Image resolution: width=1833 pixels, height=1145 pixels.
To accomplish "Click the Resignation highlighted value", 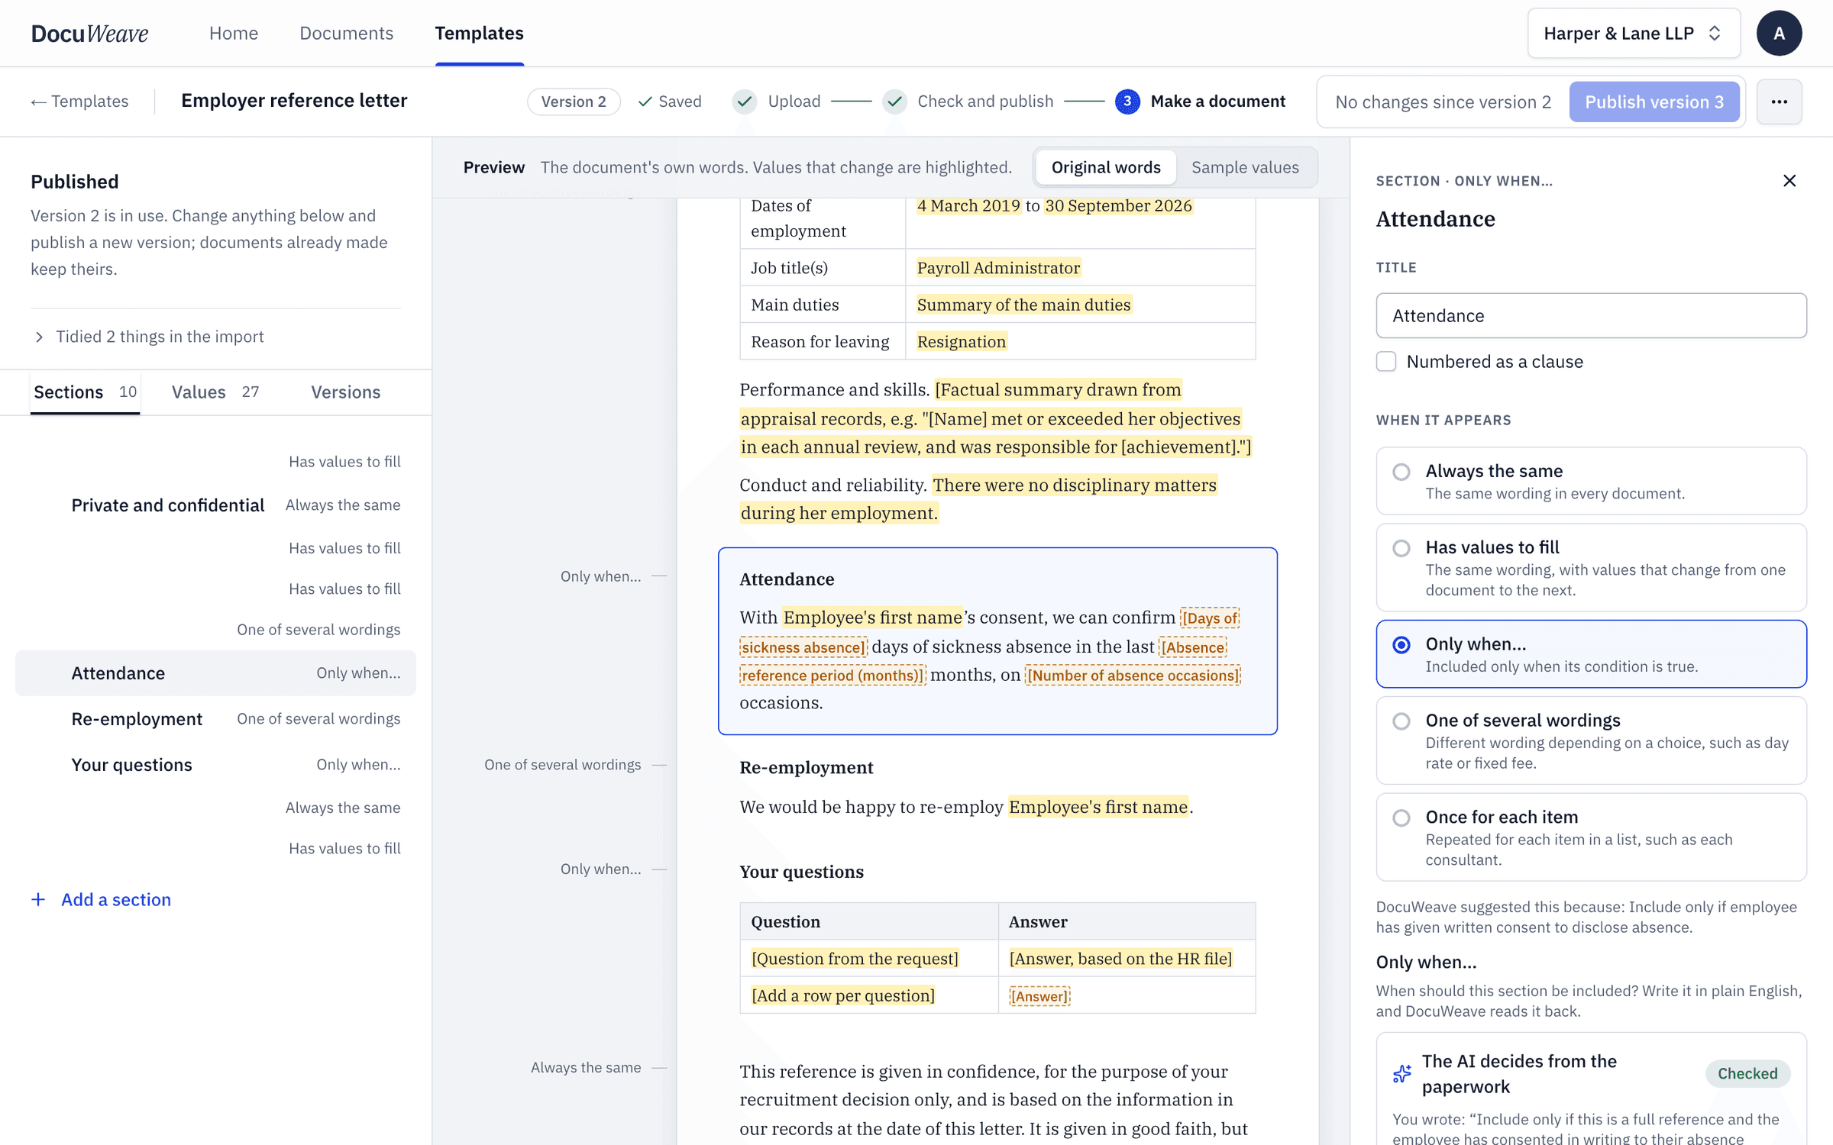I will [x=962, y=342].
